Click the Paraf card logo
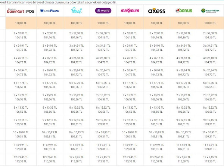 pos(77,10)
